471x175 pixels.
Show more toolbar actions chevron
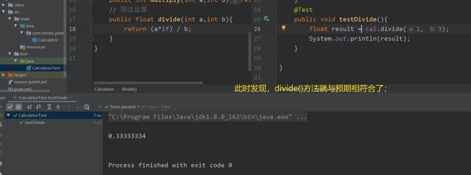tap(100, 107)
